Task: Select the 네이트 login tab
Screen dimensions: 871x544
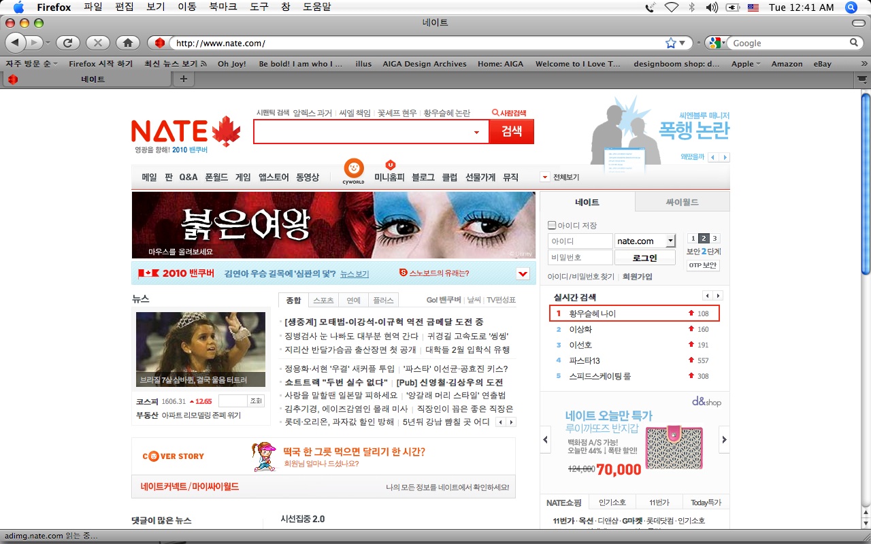Action: point(587,202)
